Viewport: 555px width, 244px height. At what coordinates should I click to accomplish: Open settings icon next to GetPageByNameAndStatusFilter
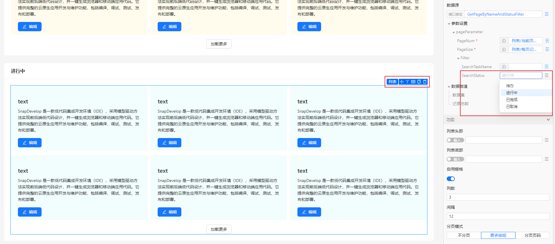point(547,14)
